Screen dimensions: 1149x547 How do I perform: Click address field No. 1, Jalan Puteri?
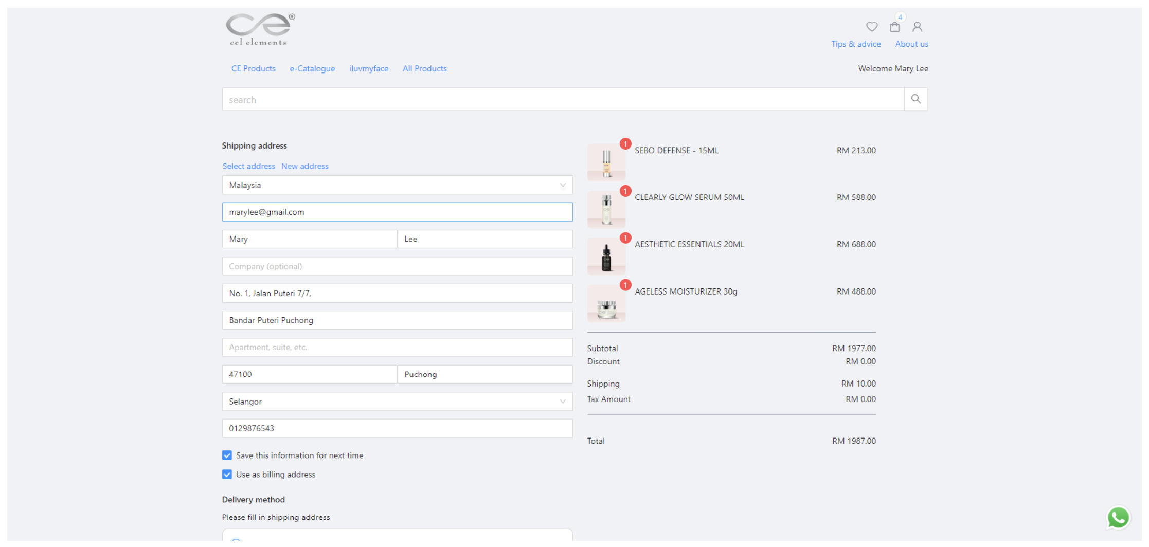397,293
